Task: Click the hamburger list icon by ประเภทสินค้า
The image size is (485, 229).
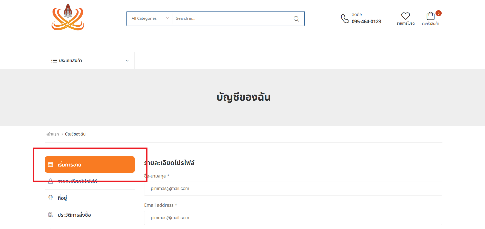Action: coord(54,61)
